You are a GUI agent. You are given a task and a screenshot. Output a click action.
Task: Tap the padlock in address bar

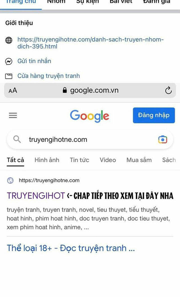click(x=65, y=90)
